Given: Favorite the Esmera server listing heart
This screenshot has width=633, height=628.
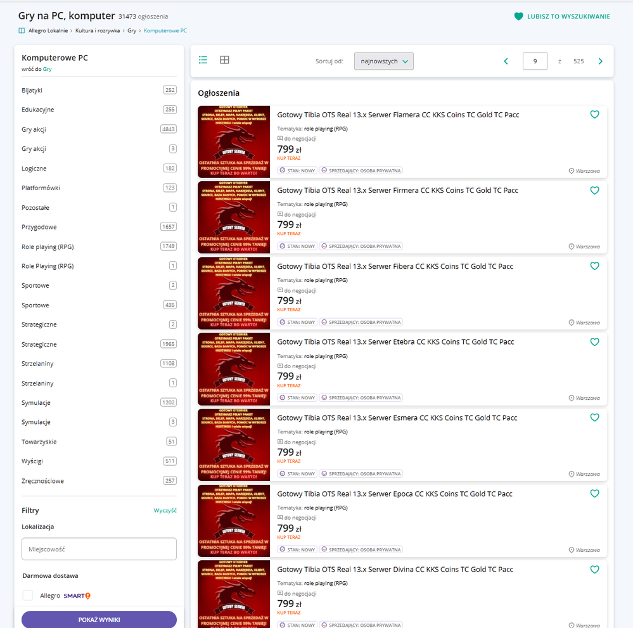Looking at the screenshot, I should pos(594,417).
